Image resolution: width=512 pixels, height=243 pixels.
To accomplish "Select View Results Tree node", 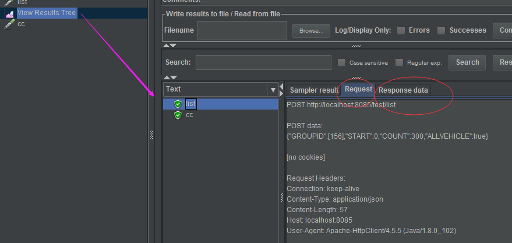I will (x=47, y=13).
